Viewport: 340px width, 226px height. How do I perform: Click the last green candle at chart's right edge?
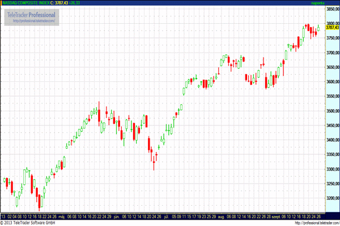318,28
